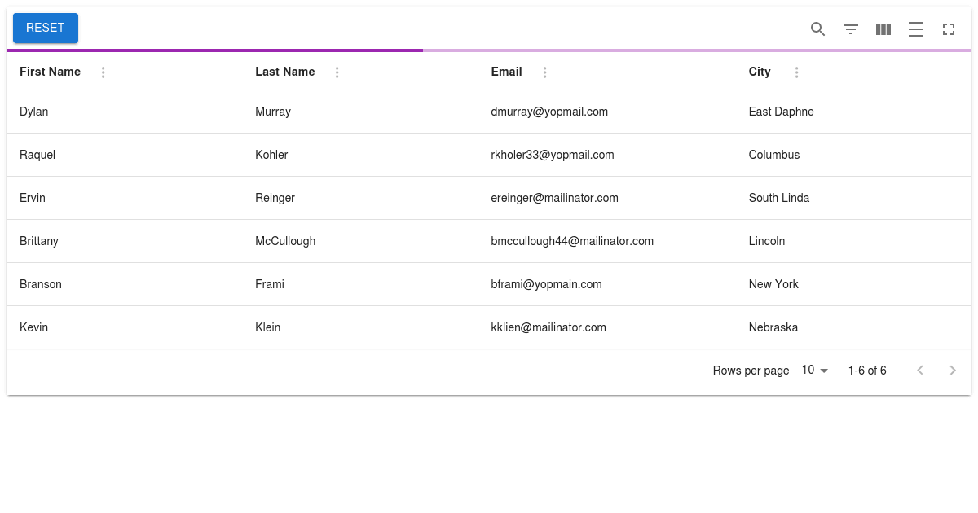This screenshot has width=978, height=513.
Task: Expand the rows per page dropdown
Action: tap(814, 370)
